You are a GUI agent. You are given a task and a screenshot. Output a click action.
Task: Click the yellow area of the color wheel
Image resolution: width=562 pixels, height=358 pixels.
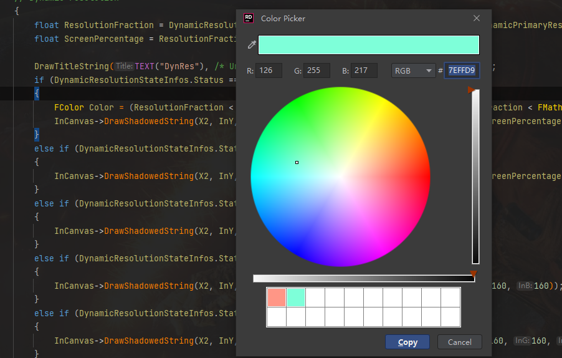380,107
